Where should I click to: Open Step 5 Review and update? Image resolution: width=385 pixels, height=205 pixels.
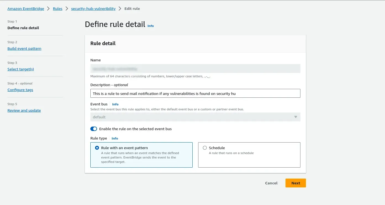[24, 110]
